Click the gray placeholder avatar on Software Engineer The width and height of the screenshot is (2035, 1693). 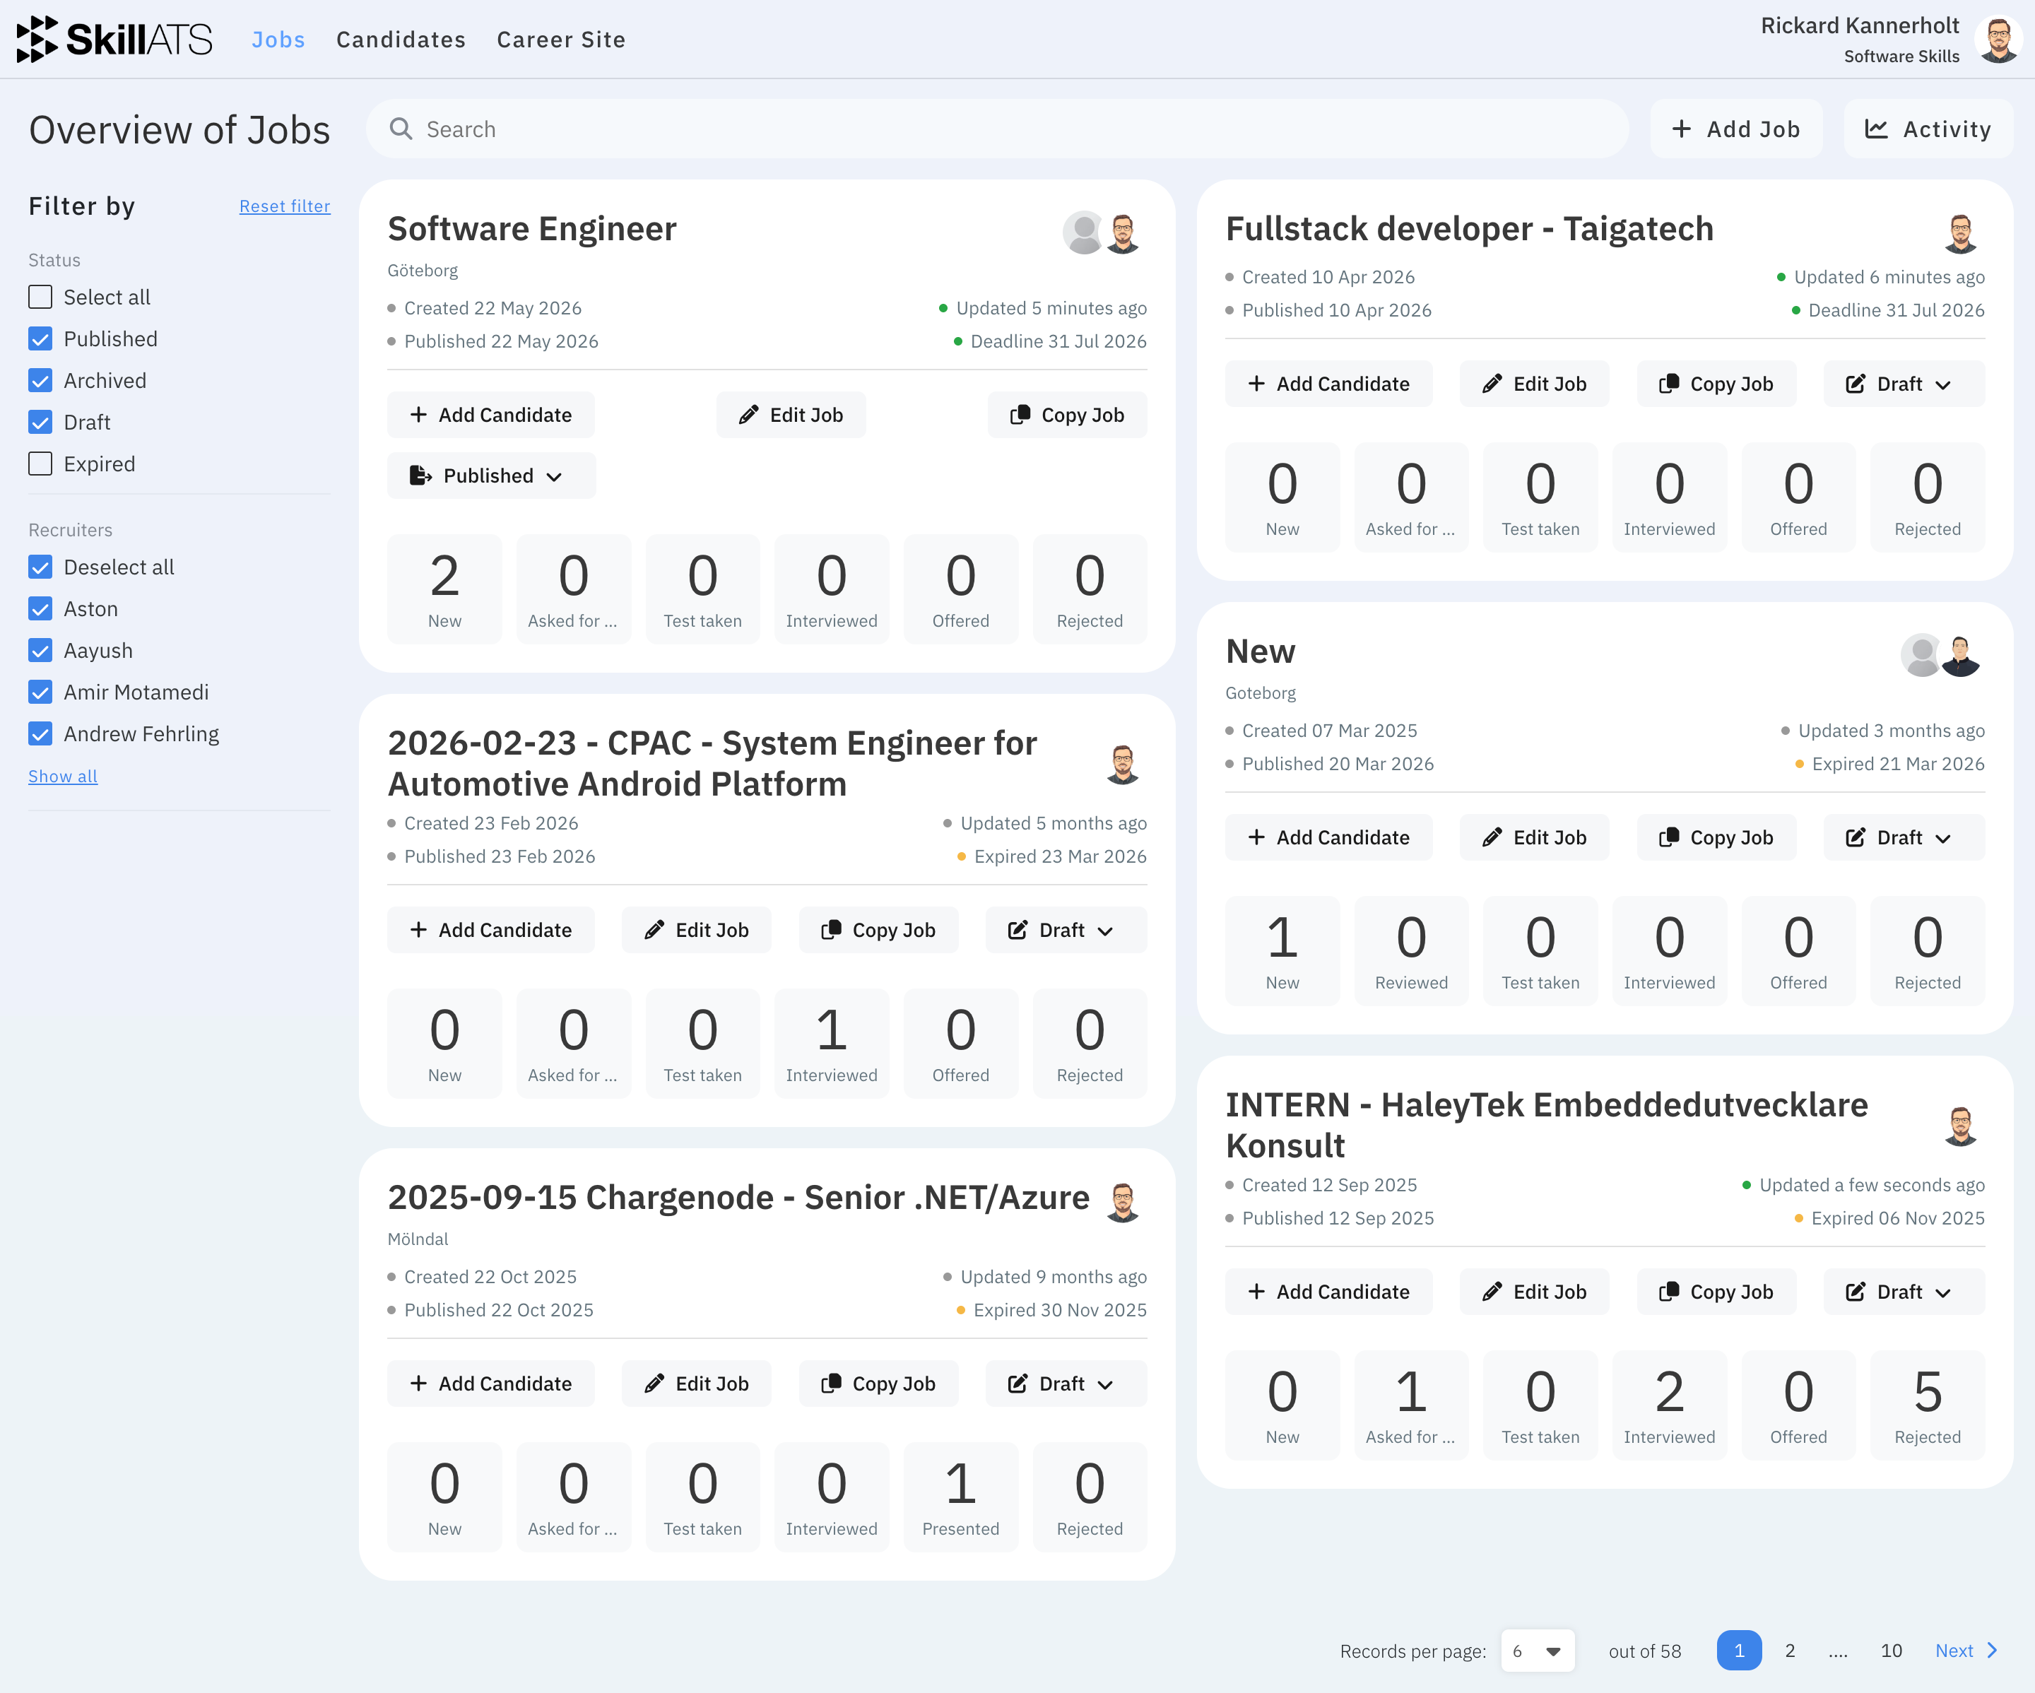tap(1083, 232)
